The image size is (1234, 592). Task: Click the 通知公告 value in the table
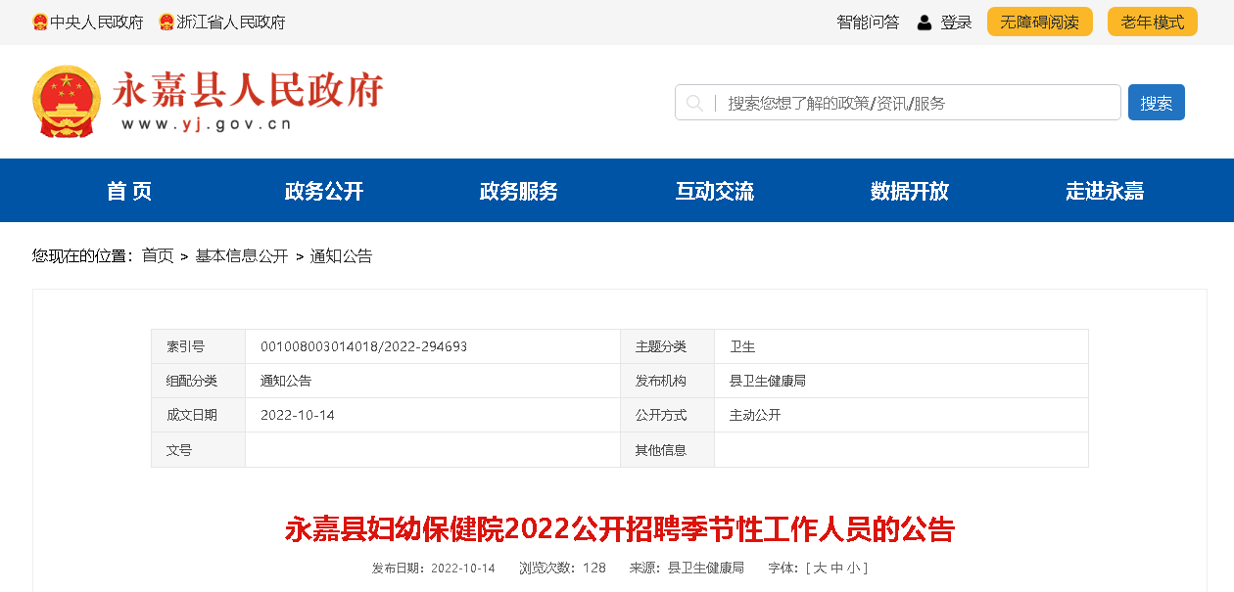286,381
